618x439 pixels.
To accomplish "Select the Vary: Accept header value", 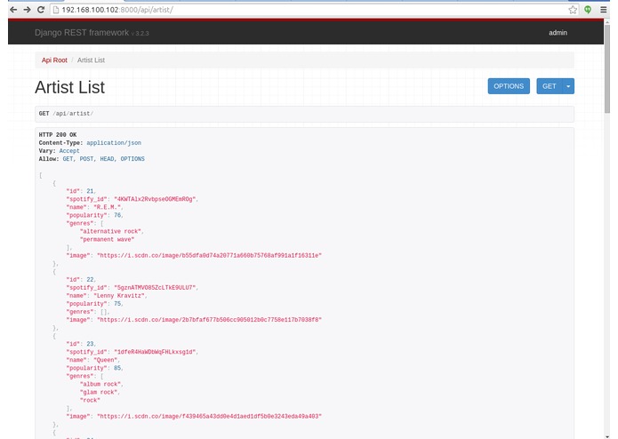I will point(69,151).
